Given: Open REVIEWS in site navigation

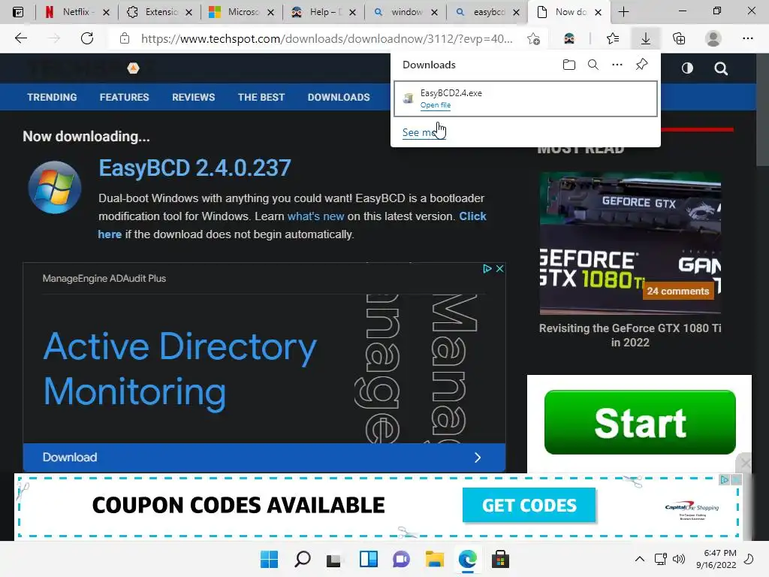Looking at the screenshot, I should (193, 97).
